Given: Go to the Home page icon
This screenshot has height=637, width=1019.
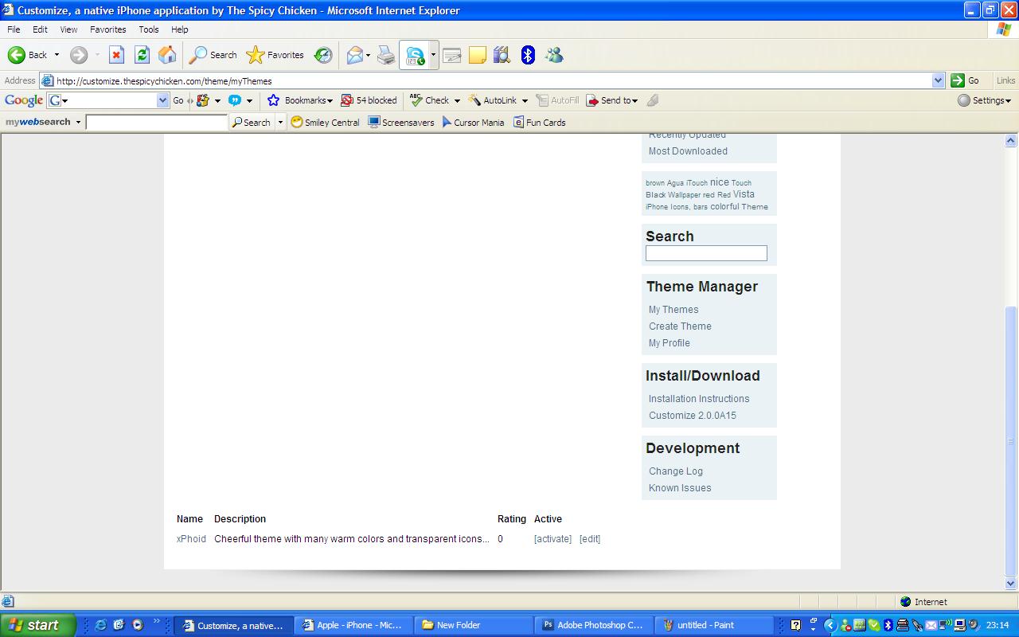Looking at the screenshot, I should [167, 55].
